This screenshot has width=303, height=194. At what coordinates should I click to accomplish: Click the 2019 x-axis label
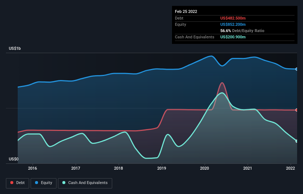tap(162, 168)
